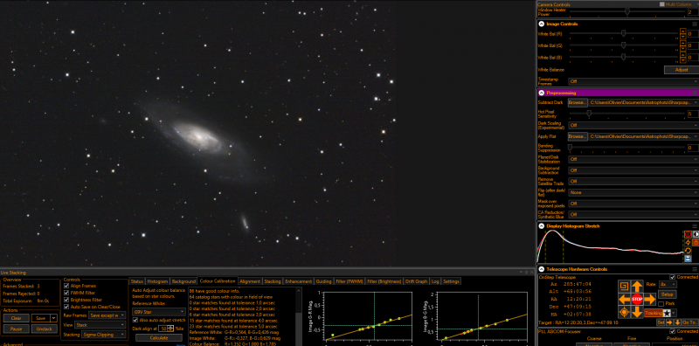Open the Telescope Hardware Controls panel menu

[x=695, y=269]
